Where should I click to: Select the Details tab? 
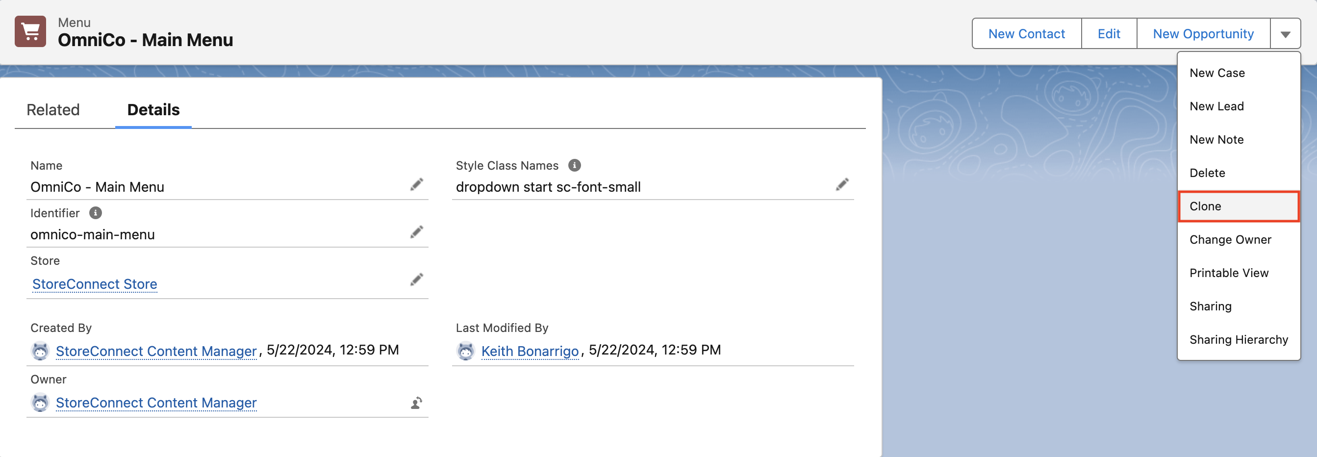click(153, 109)
